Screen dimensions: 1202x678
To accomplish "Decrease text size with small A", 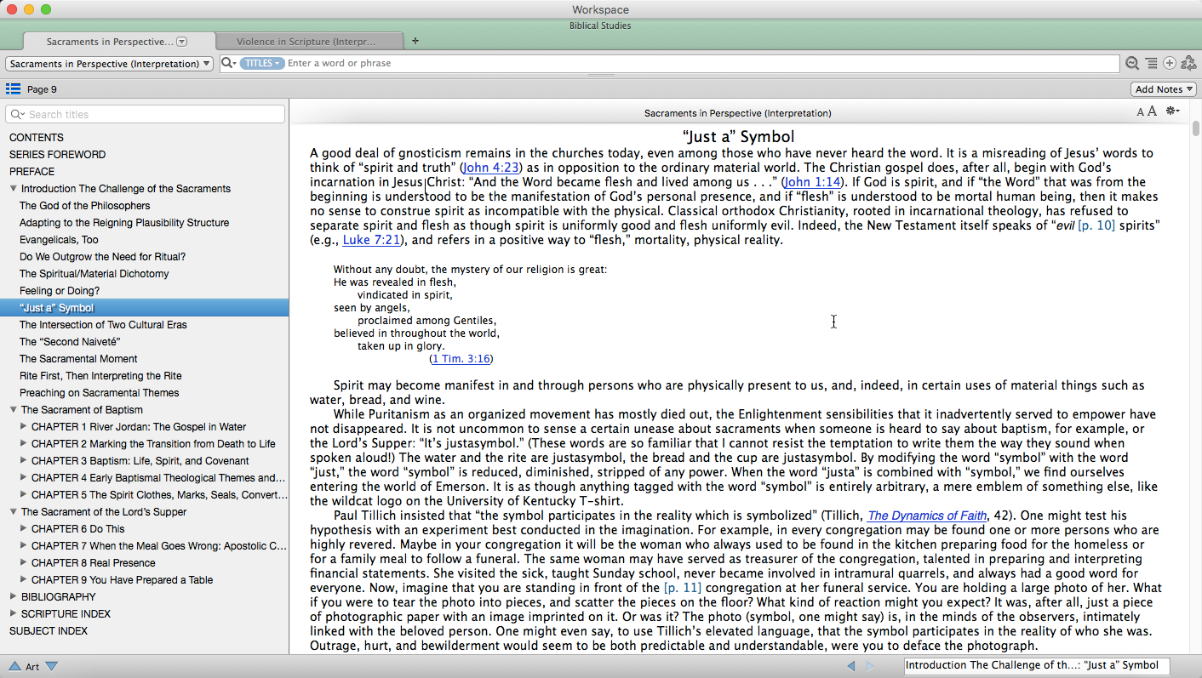I will [x=1141, y=112].
